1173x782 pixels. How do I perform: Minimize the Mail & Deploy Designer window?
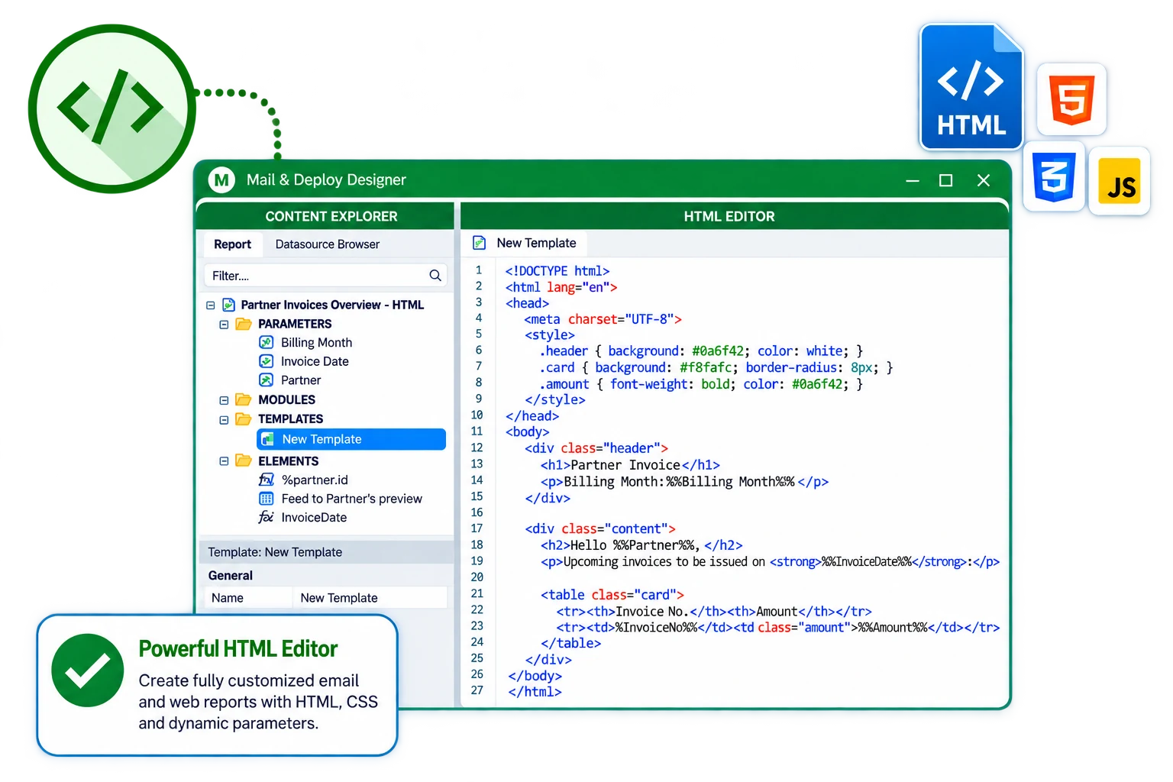pos(913,181)
